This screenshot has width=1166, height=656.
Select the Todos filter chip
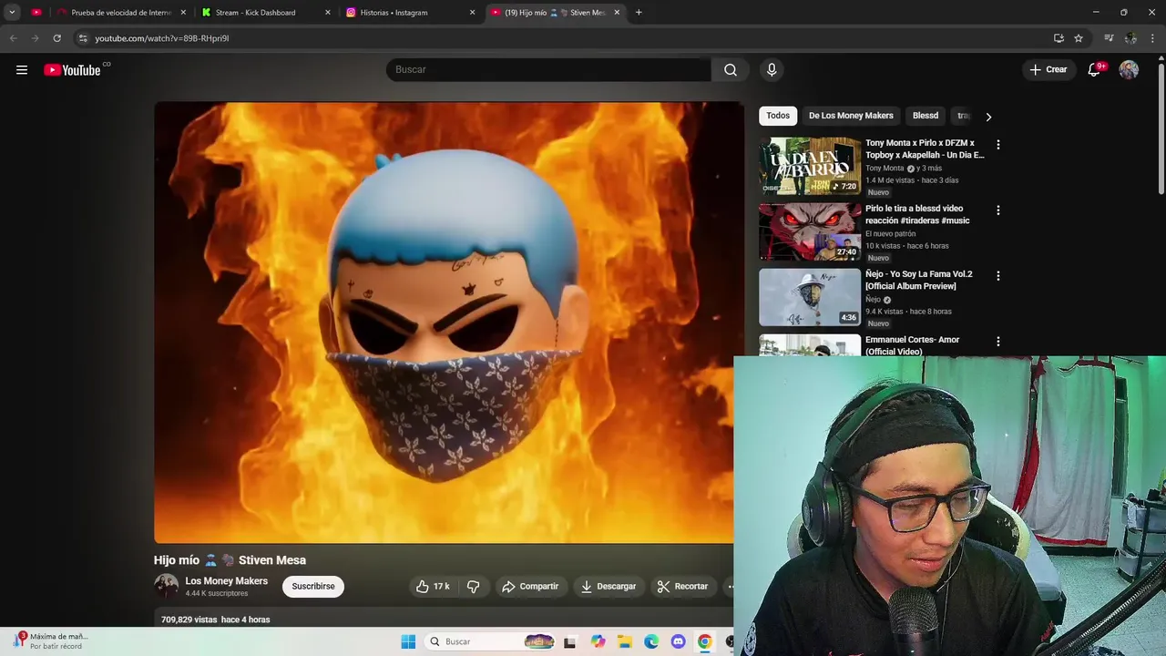click(x=778, y=116)
